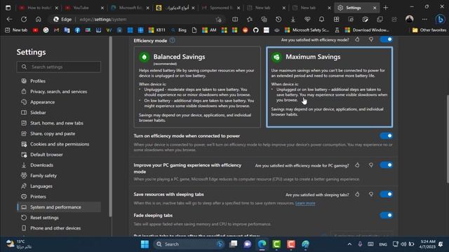Toggle the Efficiency mode switch

(x=387, y=39)
